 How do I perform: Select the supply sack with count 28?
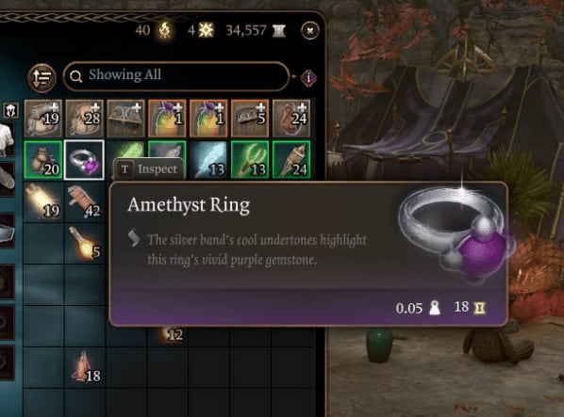[x=84, y=119]
